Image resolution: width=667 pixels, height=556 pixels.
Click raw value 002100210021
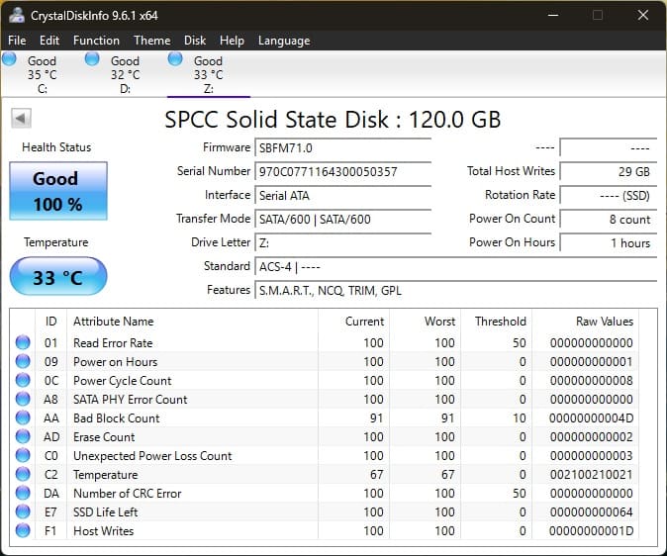[x=591, y=474]
